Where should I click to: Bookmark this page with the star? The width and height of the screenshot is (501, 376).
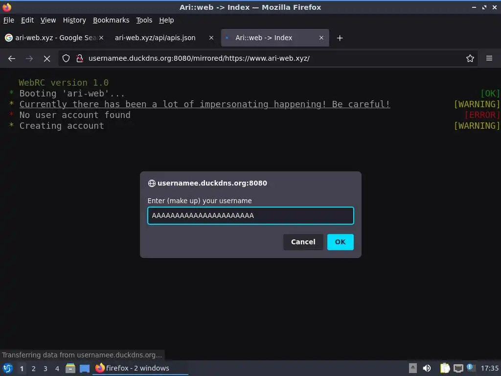(x=470, y=58)
